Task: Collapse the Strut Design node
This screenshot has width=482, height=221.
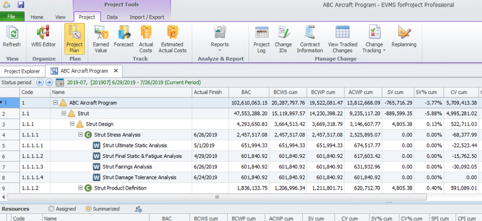Action: click(x=72, y=124)
